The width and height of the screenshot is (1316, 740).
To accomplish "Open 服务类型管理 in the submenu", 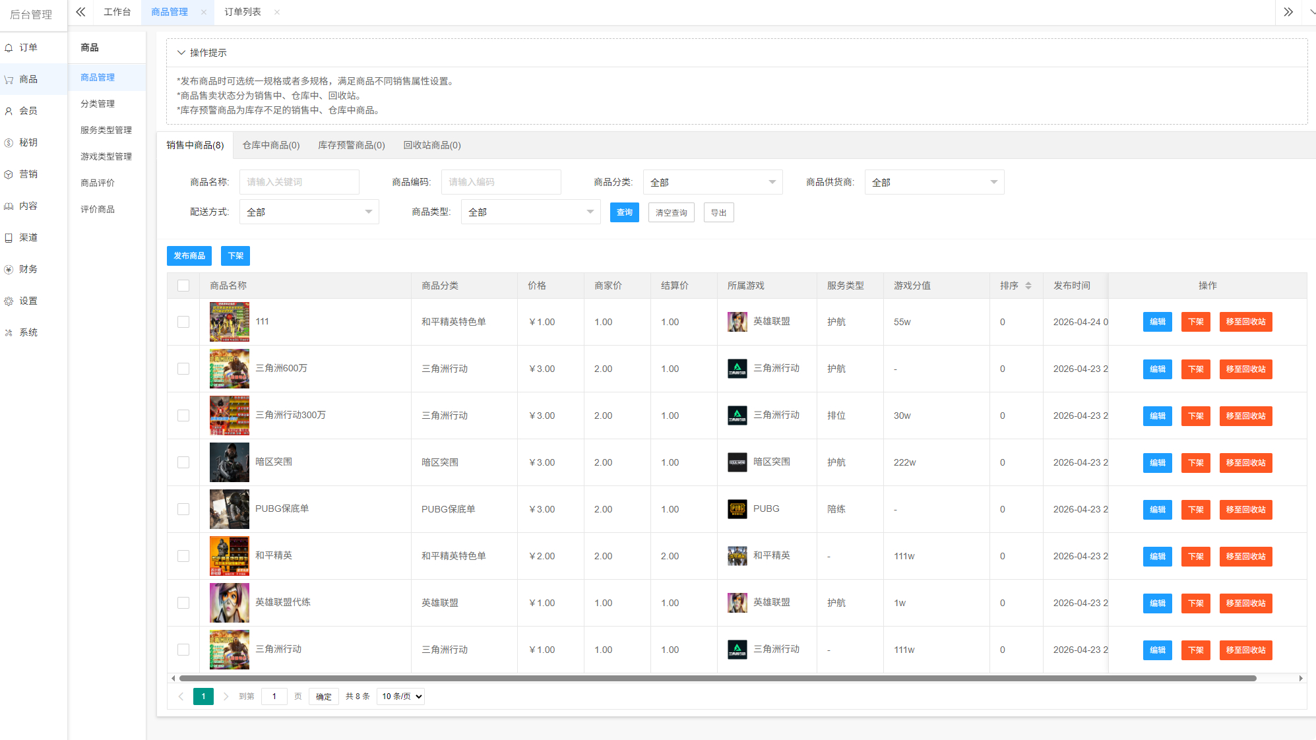I will (x=106, y=130).
